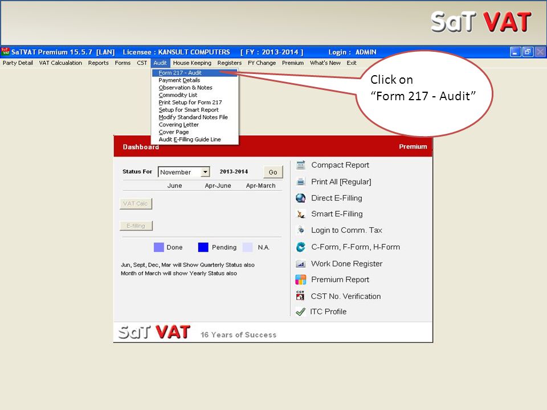Open the Forms menu
547x410 pixels.
(x=123, y=63)
